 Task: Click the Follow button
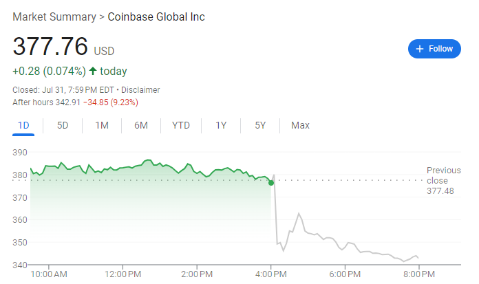coord(434,49)
